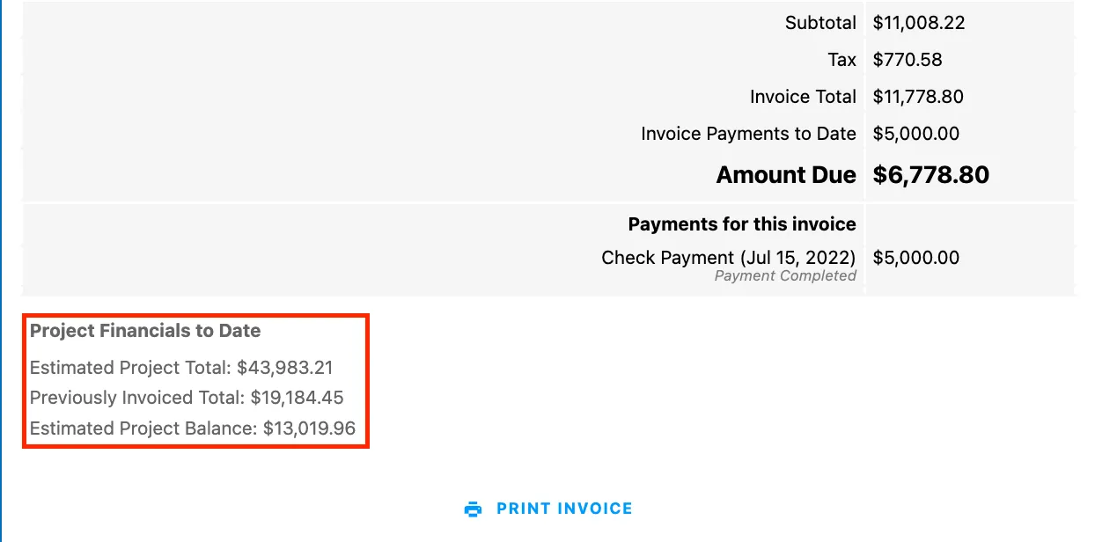Select the Estimated Project Total line
Viewport: 1095px width, 542px height.
[181, 368]
